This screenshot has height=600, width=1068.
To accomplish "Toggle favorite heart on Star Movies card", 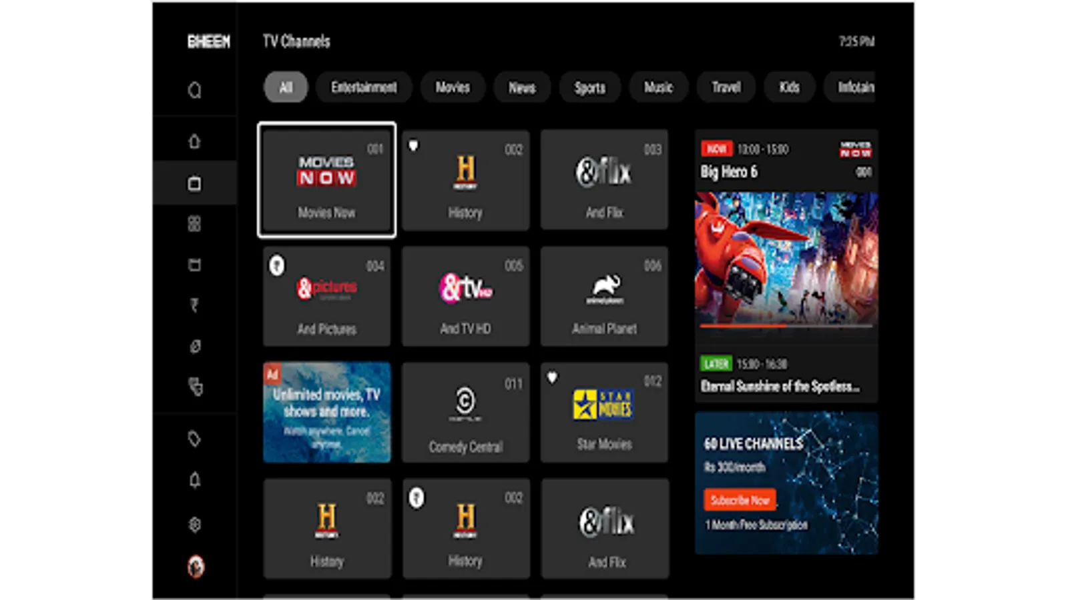I will (552, 378).
